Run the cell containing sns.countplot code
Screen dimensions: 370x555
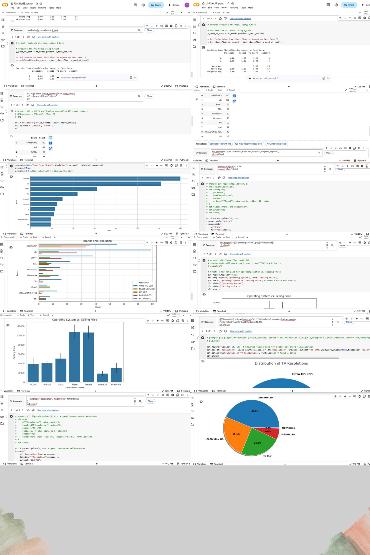tap(202, 184)
